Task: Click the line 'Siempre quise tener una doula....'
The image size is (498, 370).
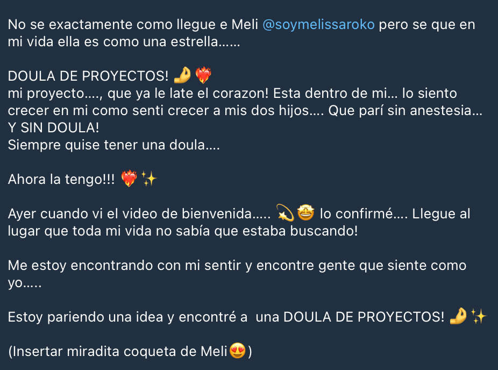Action: [113, 145]
